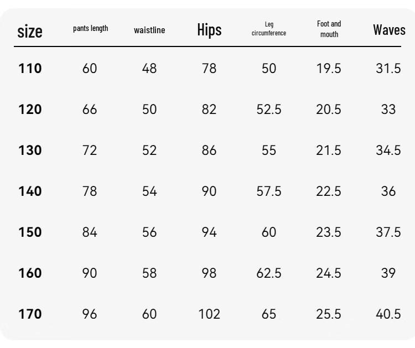The height and width of the screenshot is (348, 415).
Task: Click foot and mouth value 24.5
Action: click(329, 273)
